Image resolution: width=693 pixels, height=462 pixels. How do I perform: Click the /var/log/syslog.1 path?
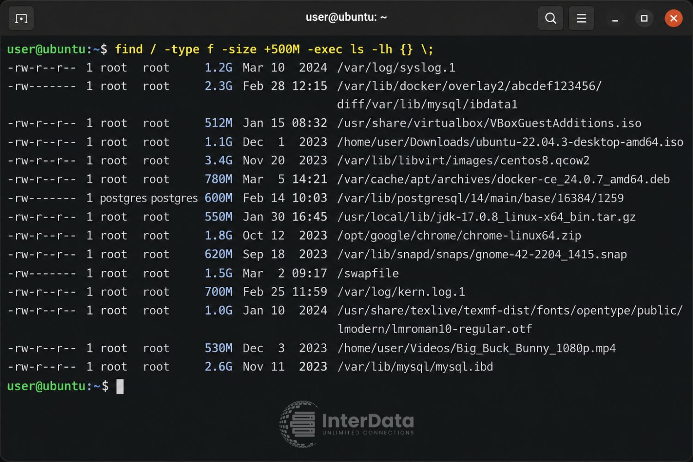(396, 68)
